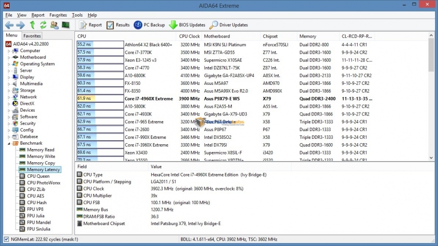Click the 69.6 ns latency bar

100,152
